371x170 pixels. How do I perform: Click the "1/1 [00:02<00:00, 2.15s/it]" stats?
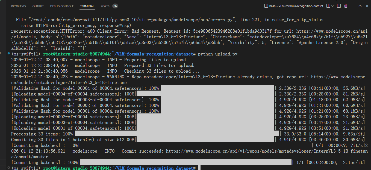[x=331, y=162]
